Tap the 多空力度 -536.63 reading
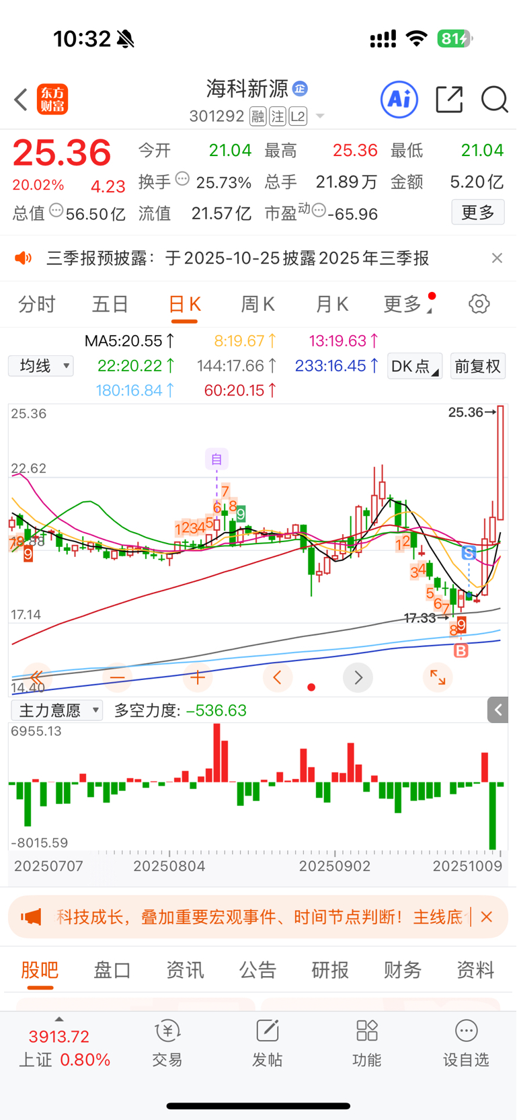 point(180,710)
